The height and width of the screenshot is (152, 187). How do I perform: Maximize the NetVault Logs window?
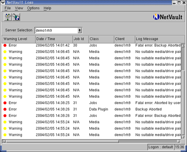tap(179, 2)
